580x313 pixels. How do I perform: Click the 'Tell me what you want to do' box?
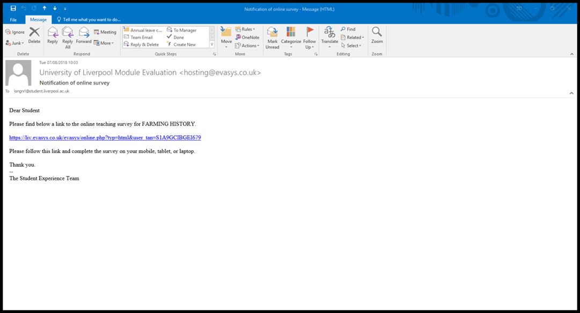[89, 20]
